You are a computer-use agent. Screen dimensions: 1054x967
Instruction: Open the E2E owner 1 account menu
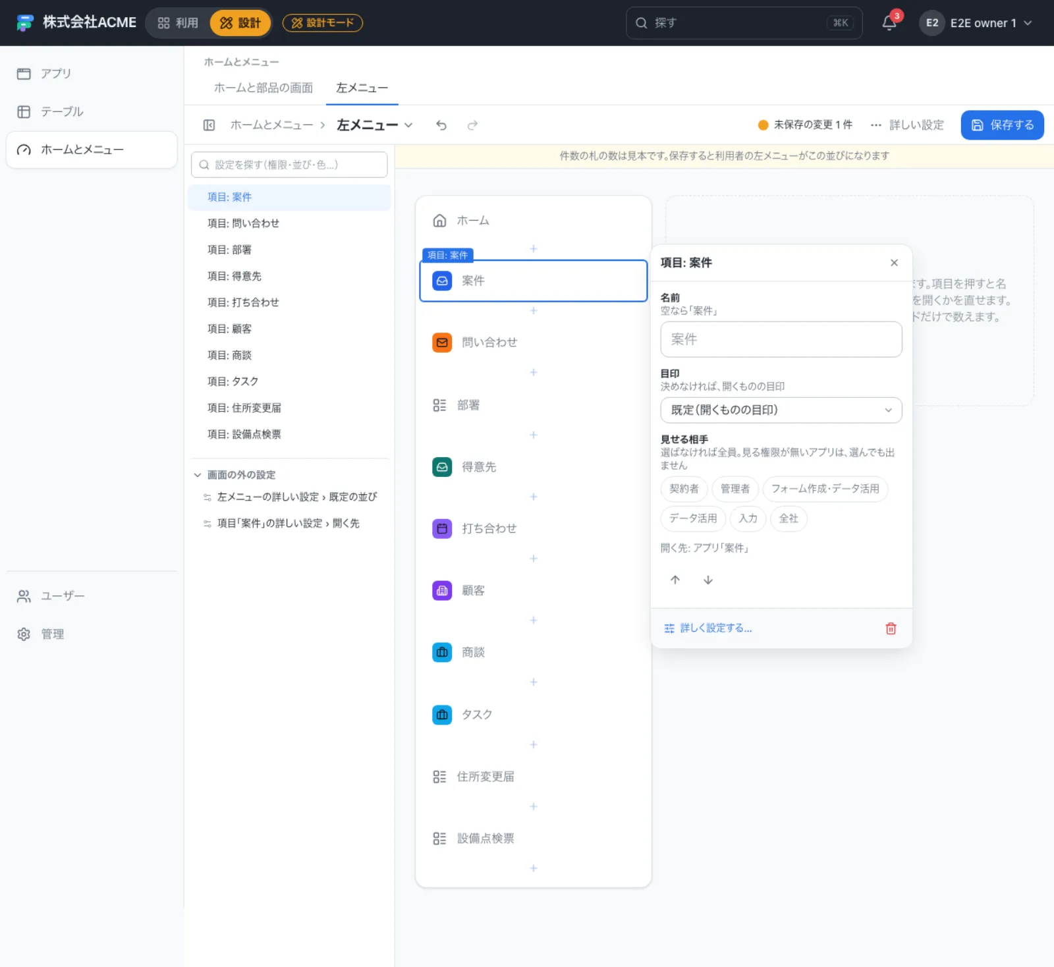pyautogui.click(x=976, y=23)
